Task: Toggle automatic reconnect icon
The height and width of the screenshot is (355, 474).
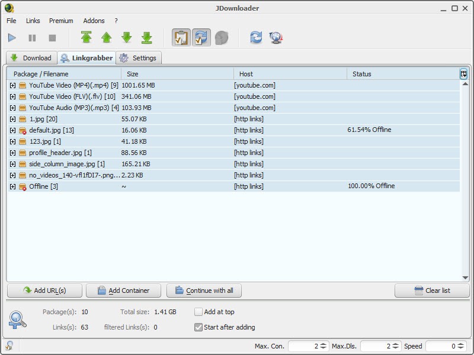Action: click(x=201, y=38)
